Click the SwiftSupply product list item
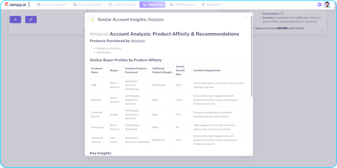337x168 pixels. pos(104,52)
